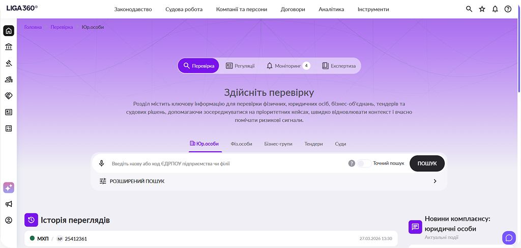Click the Історія переглядів heading
The image size is (521, 248).
click(x=75, y=220)
